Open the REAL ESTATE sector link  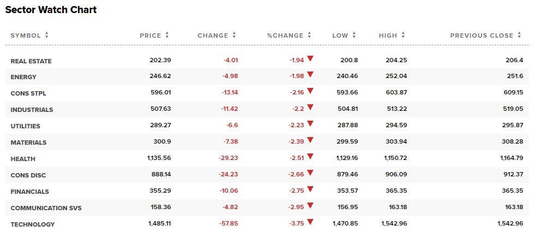(x=31, y=61)
